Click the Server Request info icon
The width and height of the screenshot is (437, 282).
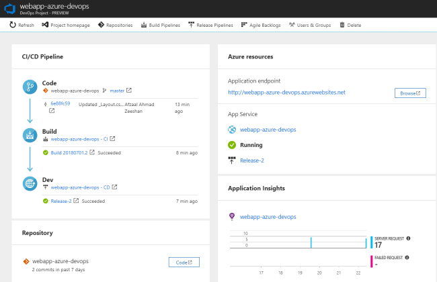click(408, 238)
